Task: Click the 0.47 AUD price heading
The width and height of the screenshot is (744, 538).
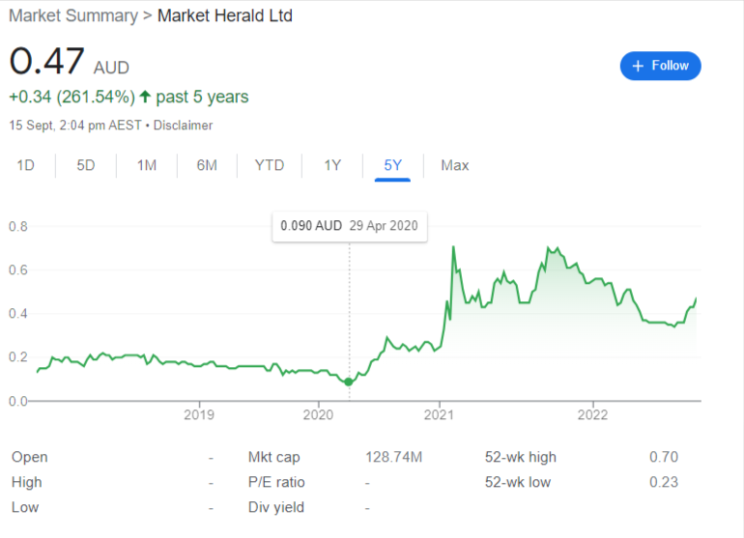Action: (70, 61)
